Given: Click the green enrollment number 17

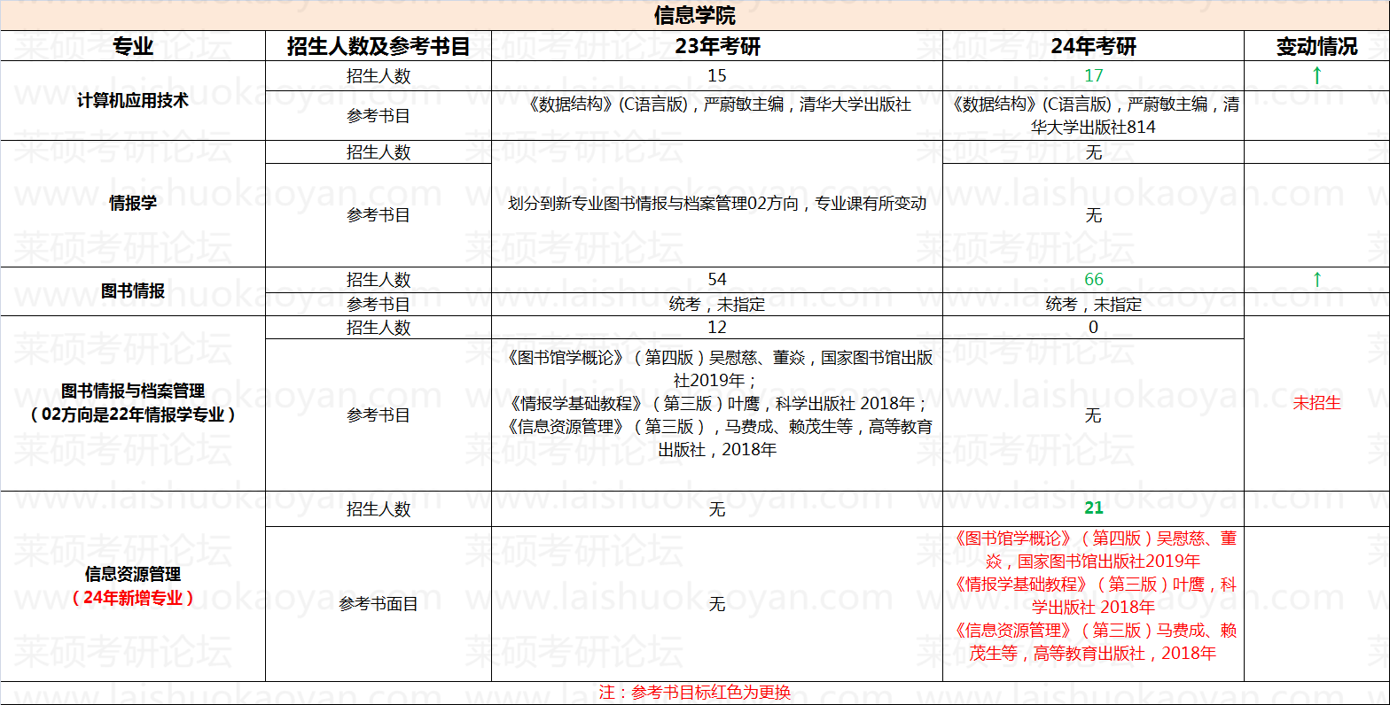Looking at the screenshot, I should [x=1093, y=76].
